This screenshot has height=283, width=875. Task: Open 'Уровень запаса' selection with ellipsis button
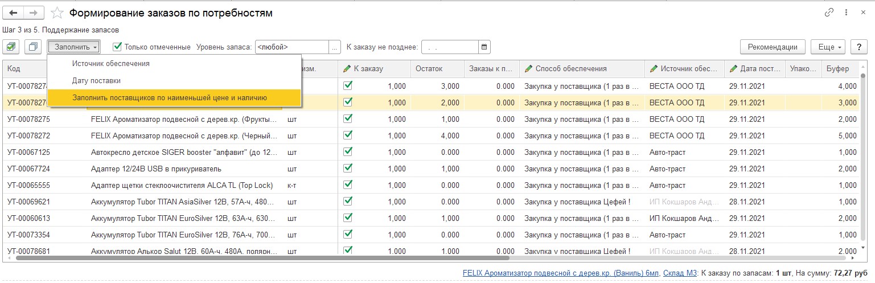(x=335, y=47)
